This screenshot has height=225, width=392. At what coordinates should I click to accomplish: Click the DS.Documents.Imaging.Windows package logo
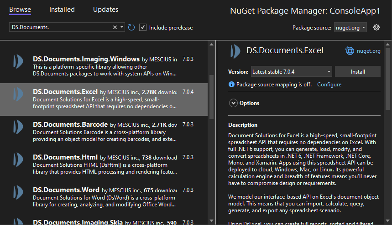point(18,61)
